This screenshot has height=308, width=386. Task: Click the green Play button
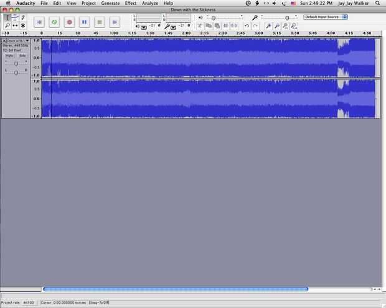click(x=54, y=22)
